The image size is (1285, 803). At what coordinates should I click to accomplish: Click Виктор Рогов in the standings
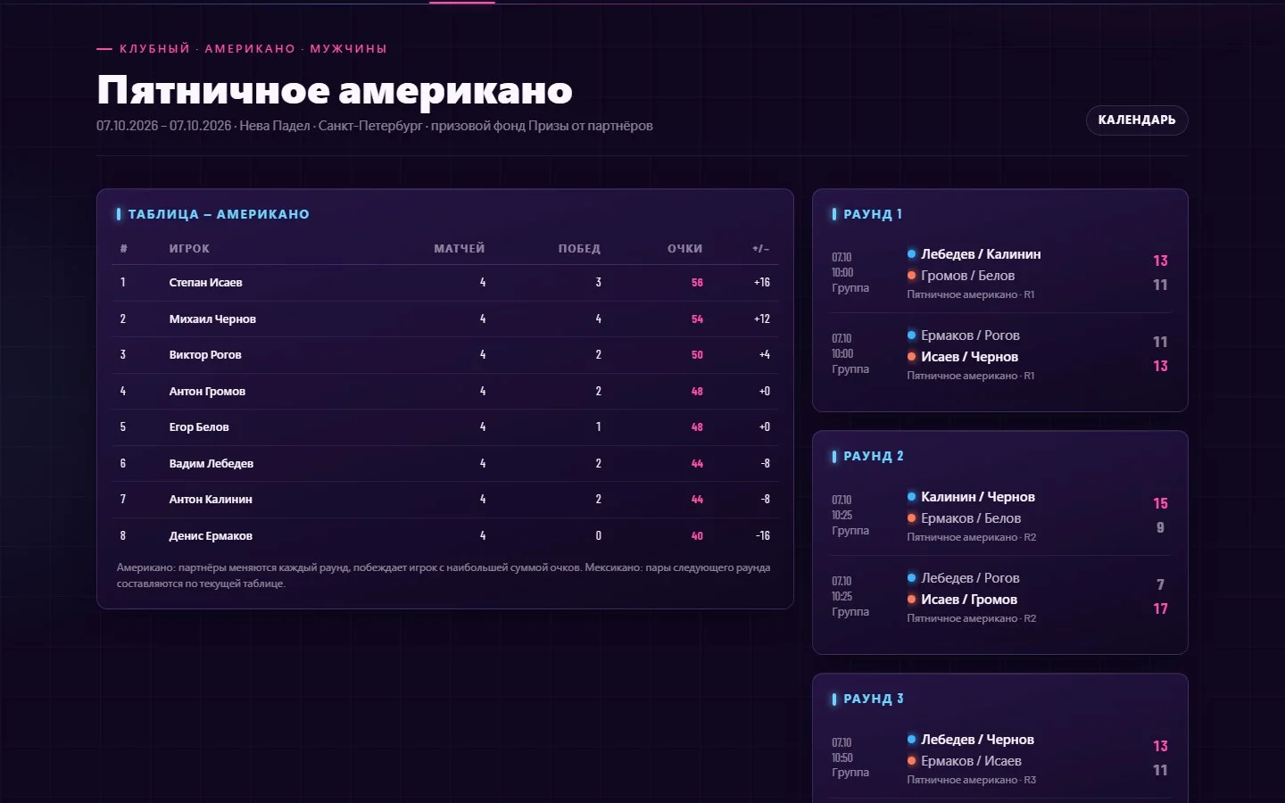pyautogui.click(x=205, y=355)
